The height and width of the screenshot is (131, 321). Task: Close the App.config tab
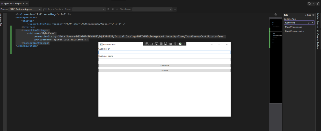[313, 23]
